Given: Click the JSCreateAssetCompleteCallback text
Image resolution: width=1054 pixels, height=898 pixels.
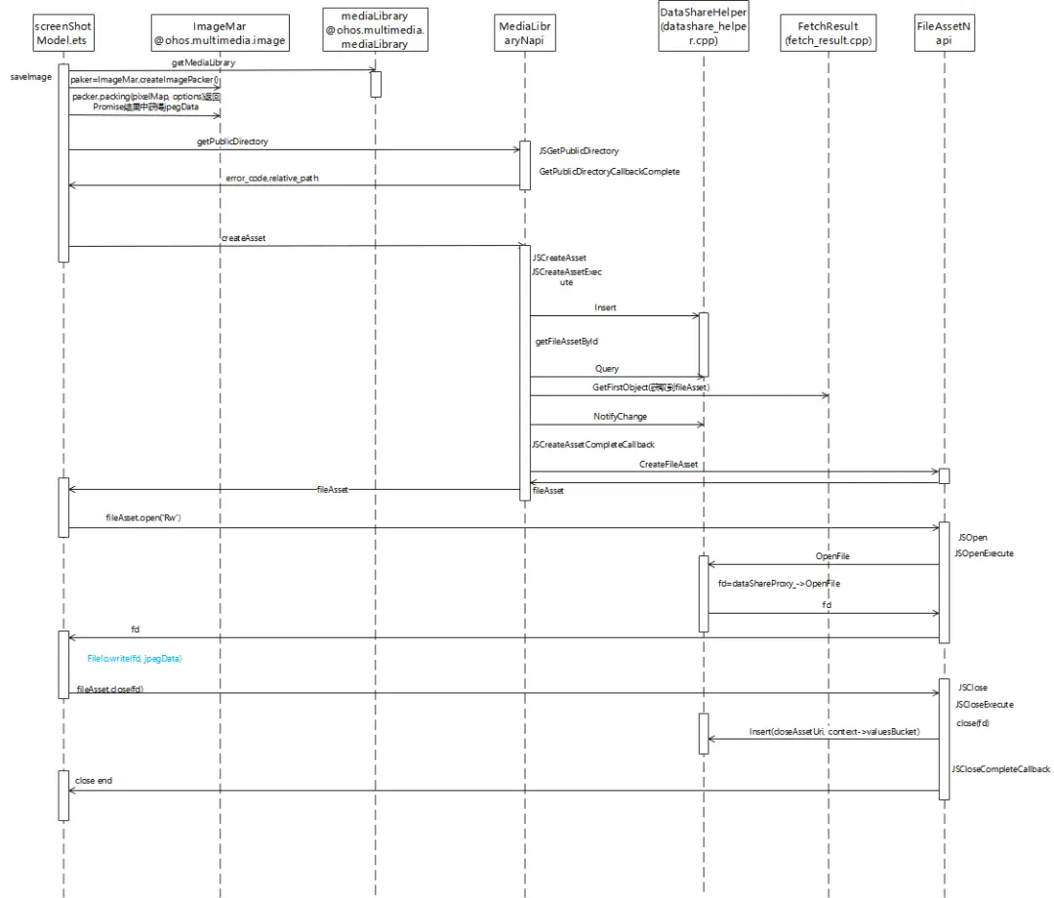Looking at the screenshot, I should coord(593,444).
